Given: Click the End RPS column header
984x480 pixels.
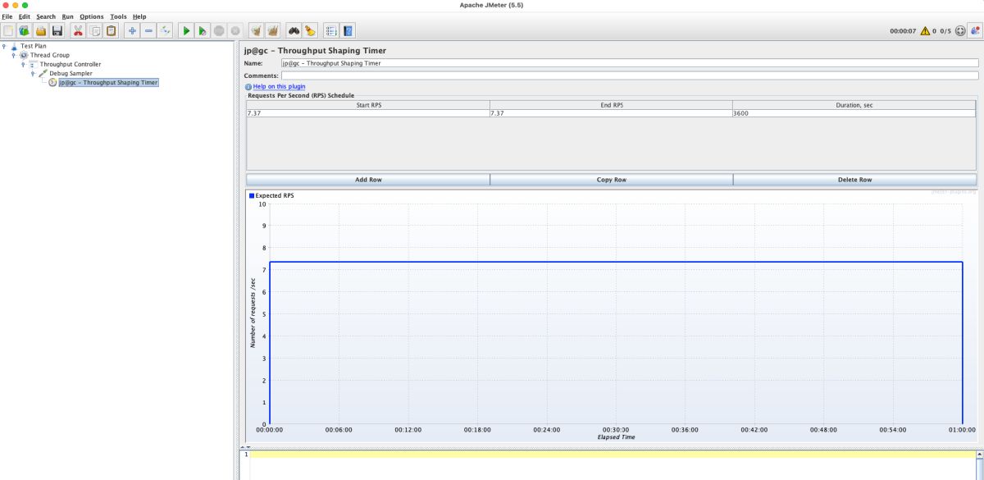Looking at the screenshot, I should (x=611, y=105).
